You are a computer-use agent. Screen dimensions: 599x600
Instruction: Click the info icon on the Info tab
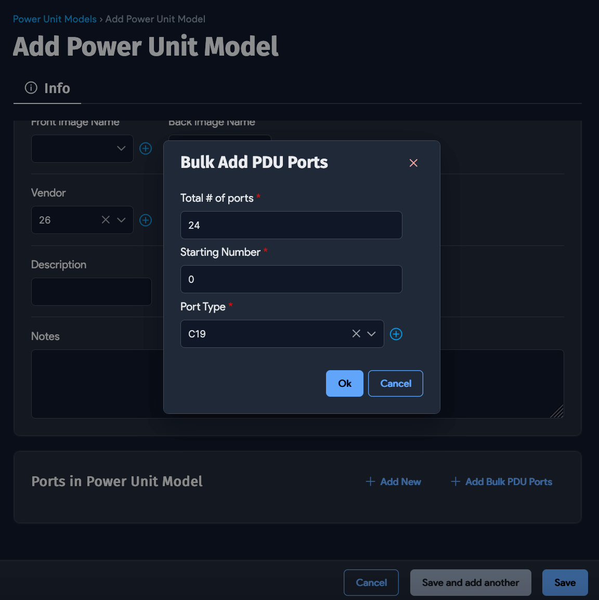click(x=30, y=88)
